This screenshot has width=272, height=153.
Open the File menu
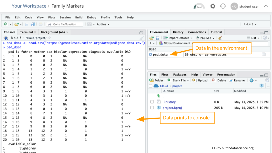click(x=8, y=17)
